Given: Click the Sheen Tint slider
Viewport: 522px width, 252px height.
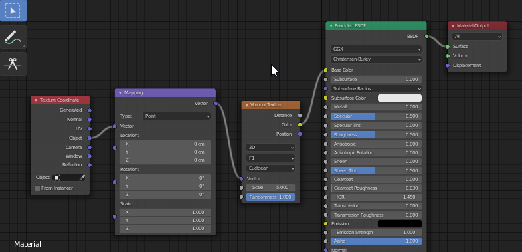Looking at the screenshot, I should (x=376, y=171).
